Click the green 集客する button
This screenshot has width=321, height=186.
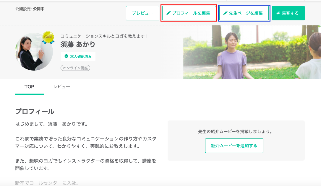pyautogui.click(x=288, y=13)
